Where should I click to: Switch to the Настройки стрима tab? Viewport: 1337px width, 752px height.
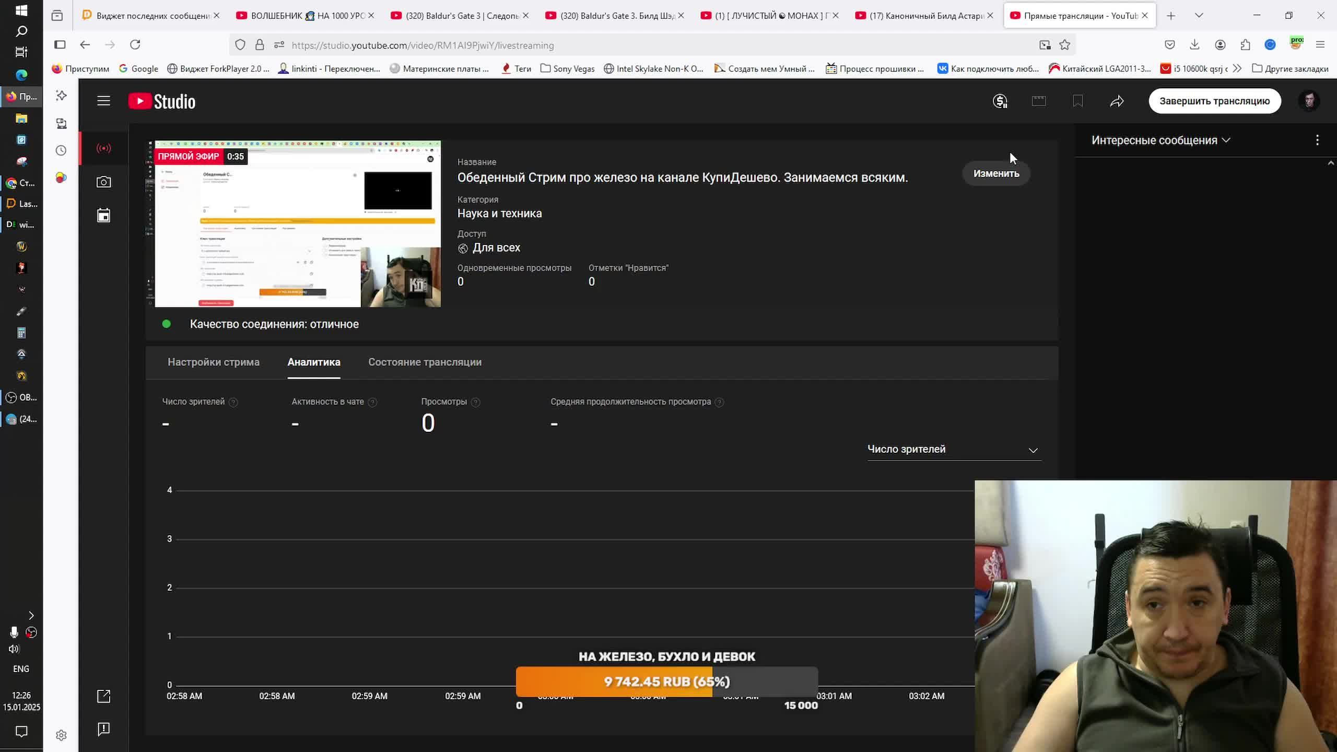[213, 362]
